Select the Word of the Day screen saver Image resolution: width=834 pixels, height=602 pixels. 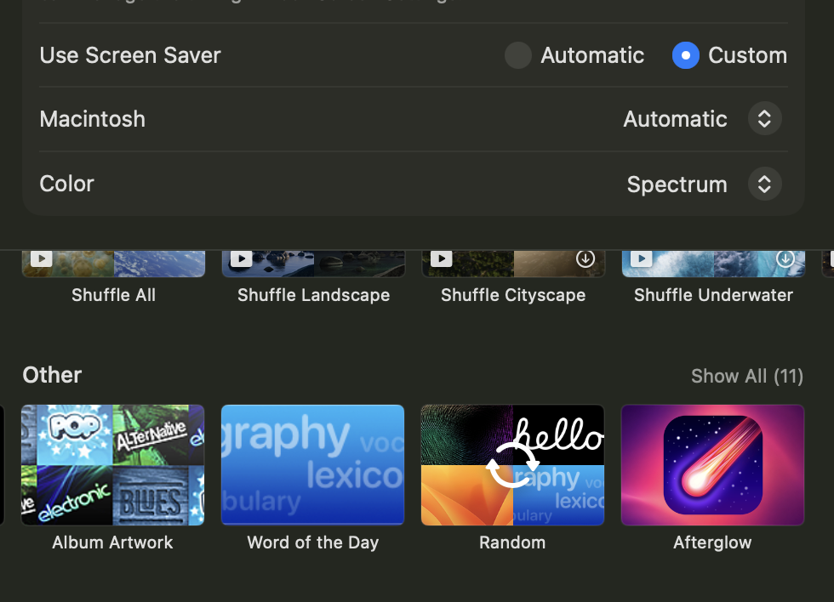313,465
